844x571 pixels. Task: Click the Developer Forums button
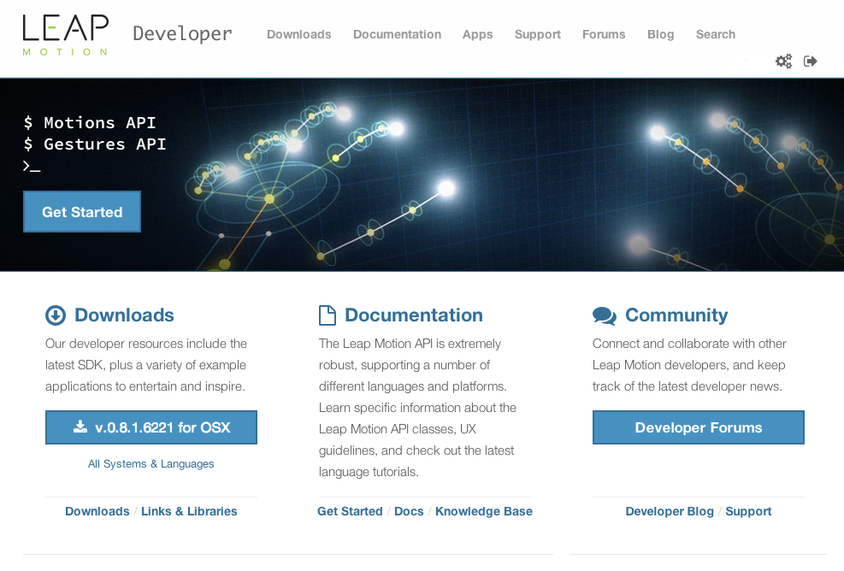point(698,427)
